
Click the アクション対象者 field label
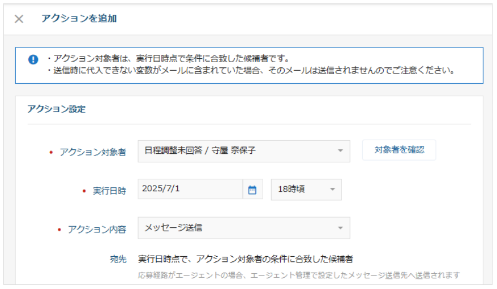(x=93, y=152)
